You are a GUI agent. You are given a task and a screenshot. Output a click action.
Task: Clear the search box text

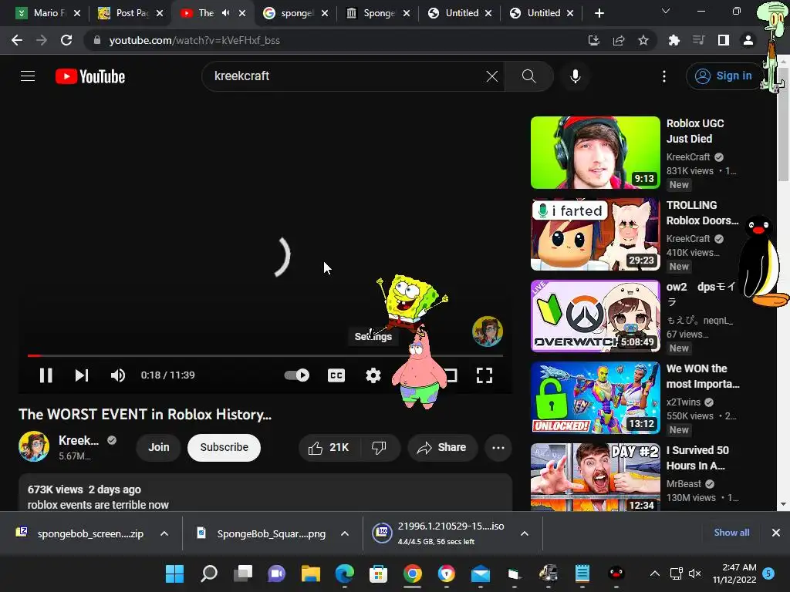click(x=491, y=76)
